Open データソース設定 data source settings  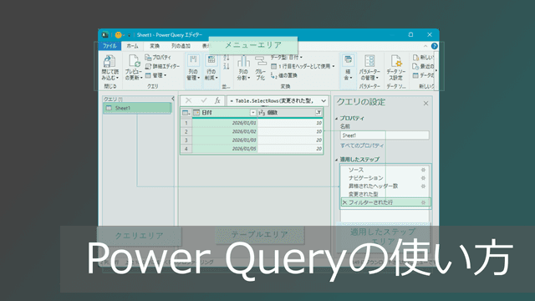point(395,68)
